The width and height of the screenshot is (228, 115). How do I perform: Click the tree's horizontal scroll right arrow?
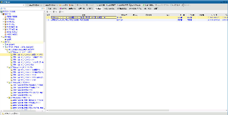tap(43, 111)
